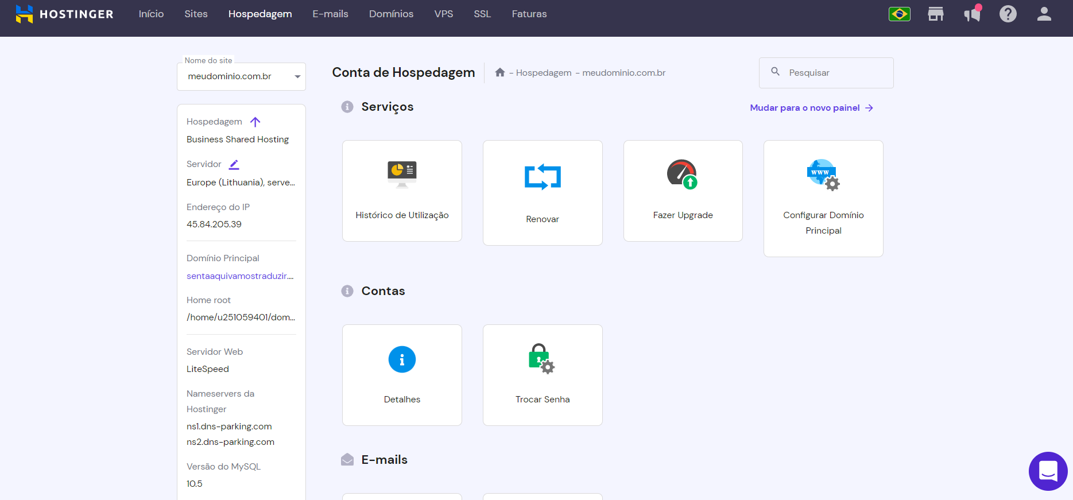Go to the Faturas menu item

(529, 14)
